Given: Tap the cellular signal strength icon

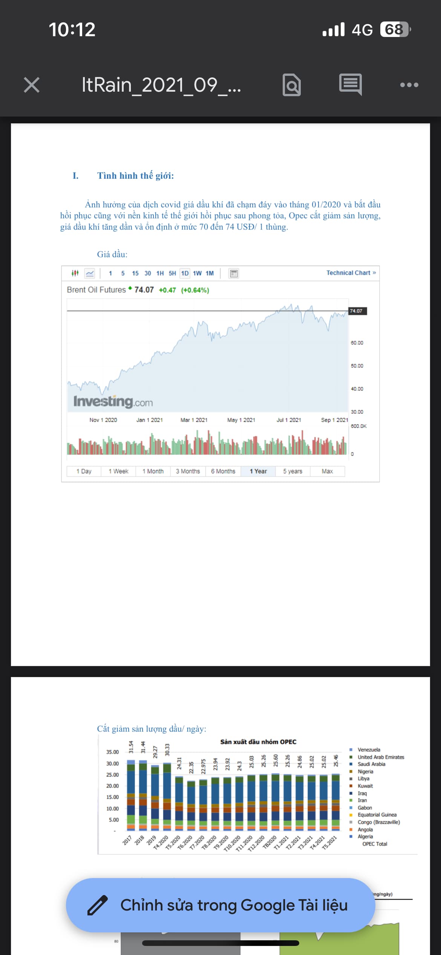Looking at the screenshot, I should click(x=334, y=29).
